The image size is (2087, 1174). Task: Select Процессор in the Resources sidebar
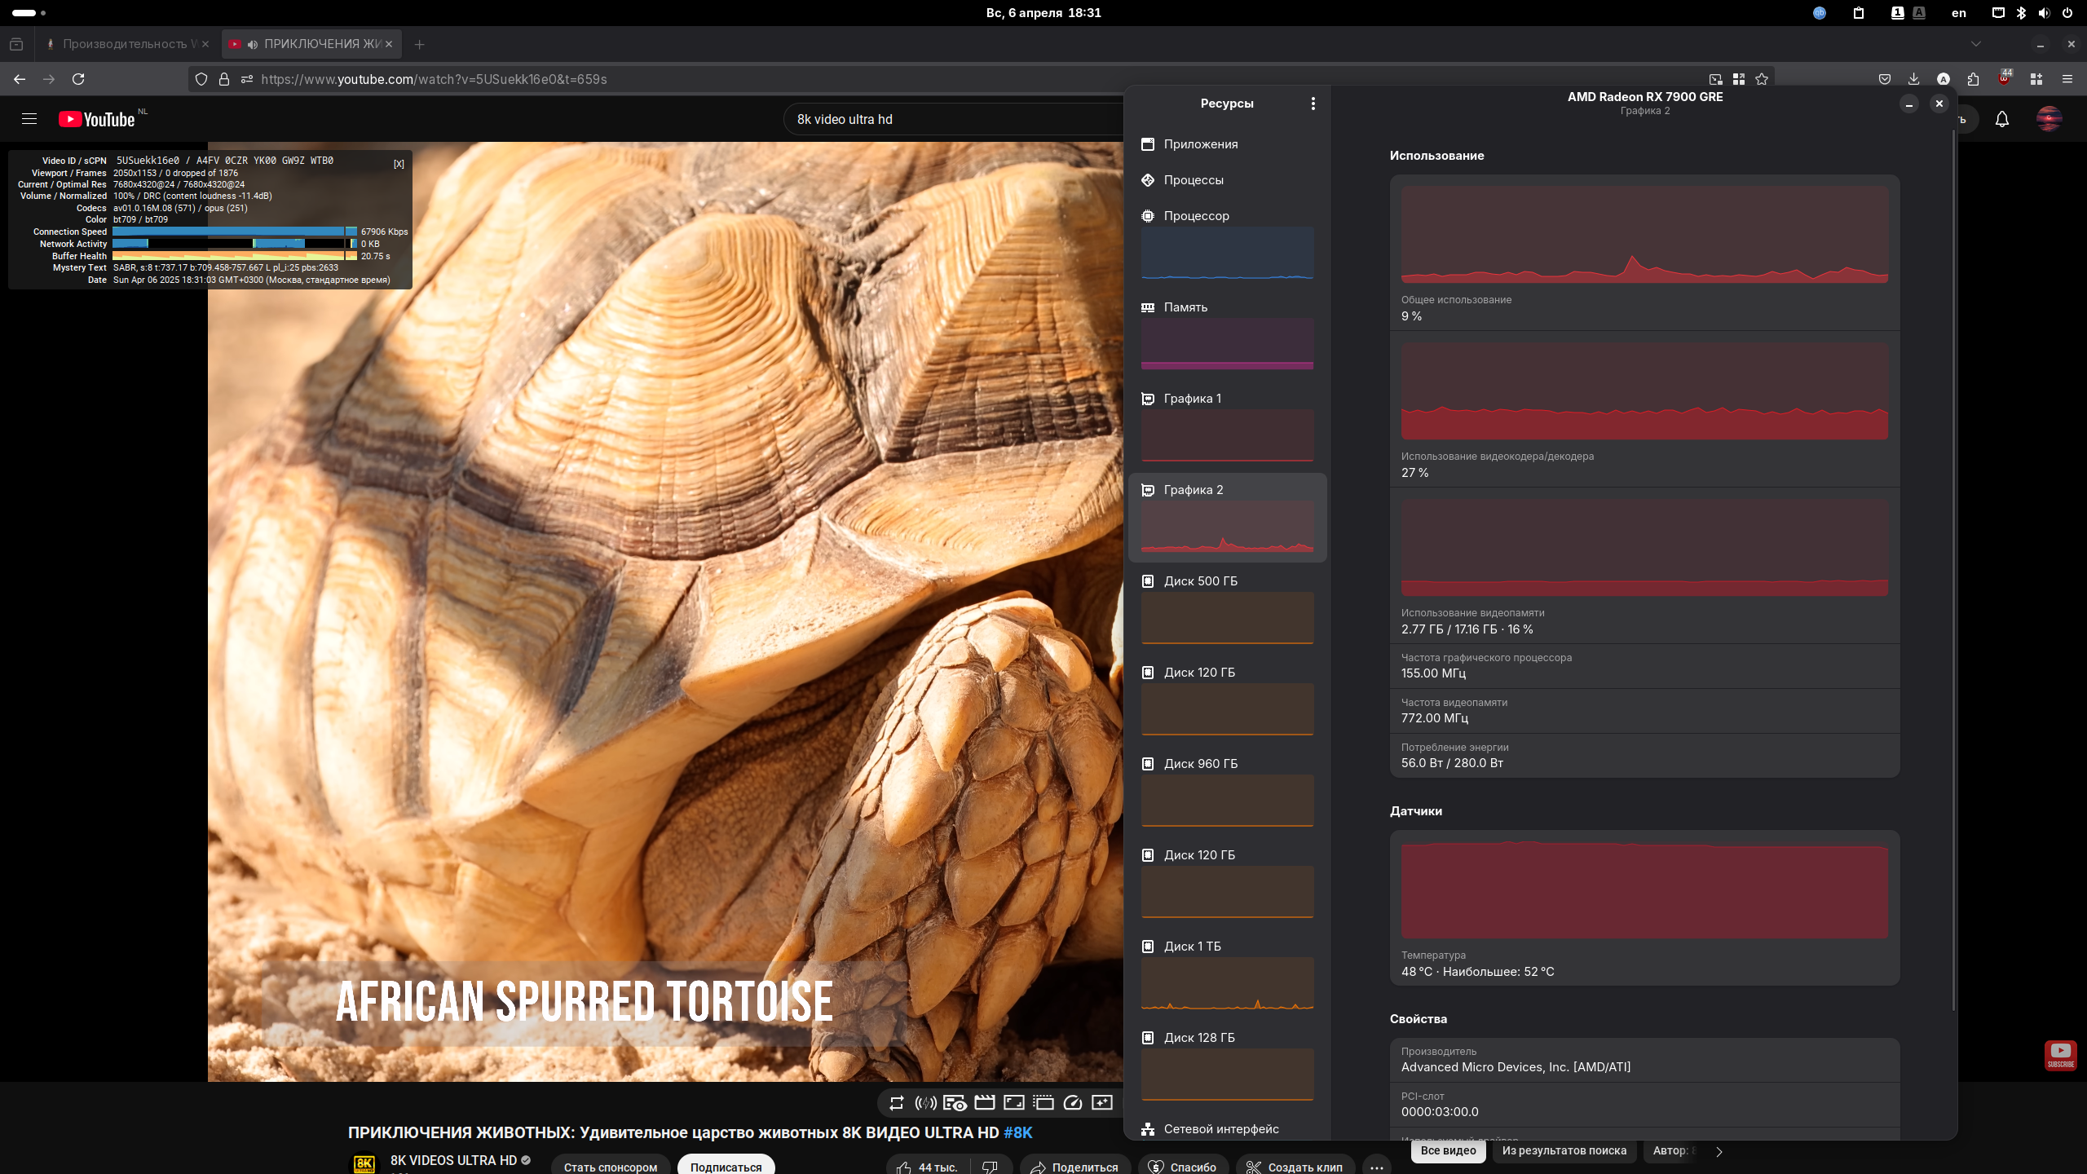pos(1196,216)
